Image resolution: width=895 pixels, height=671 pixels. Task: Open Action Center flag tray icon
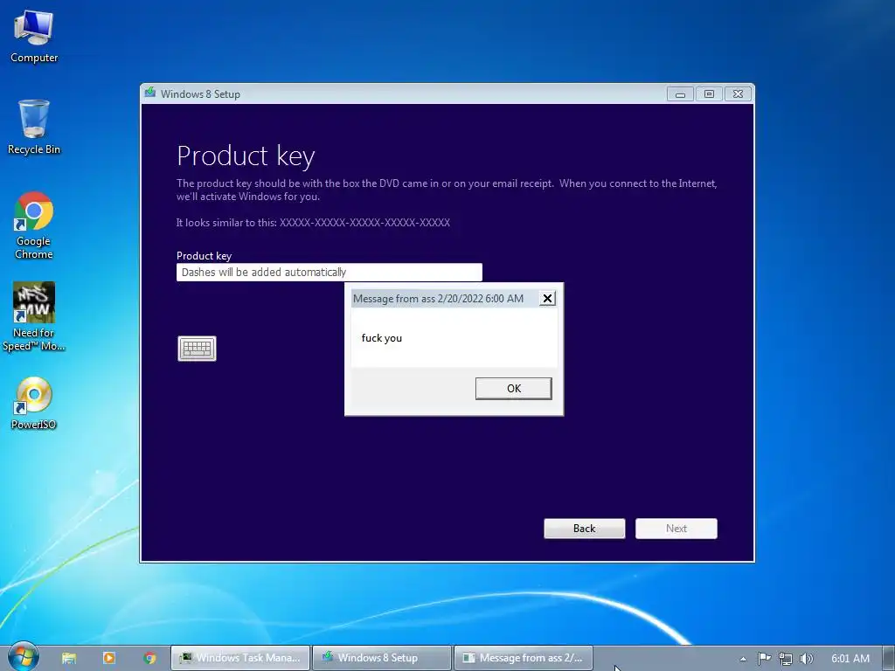coord(764,659)
